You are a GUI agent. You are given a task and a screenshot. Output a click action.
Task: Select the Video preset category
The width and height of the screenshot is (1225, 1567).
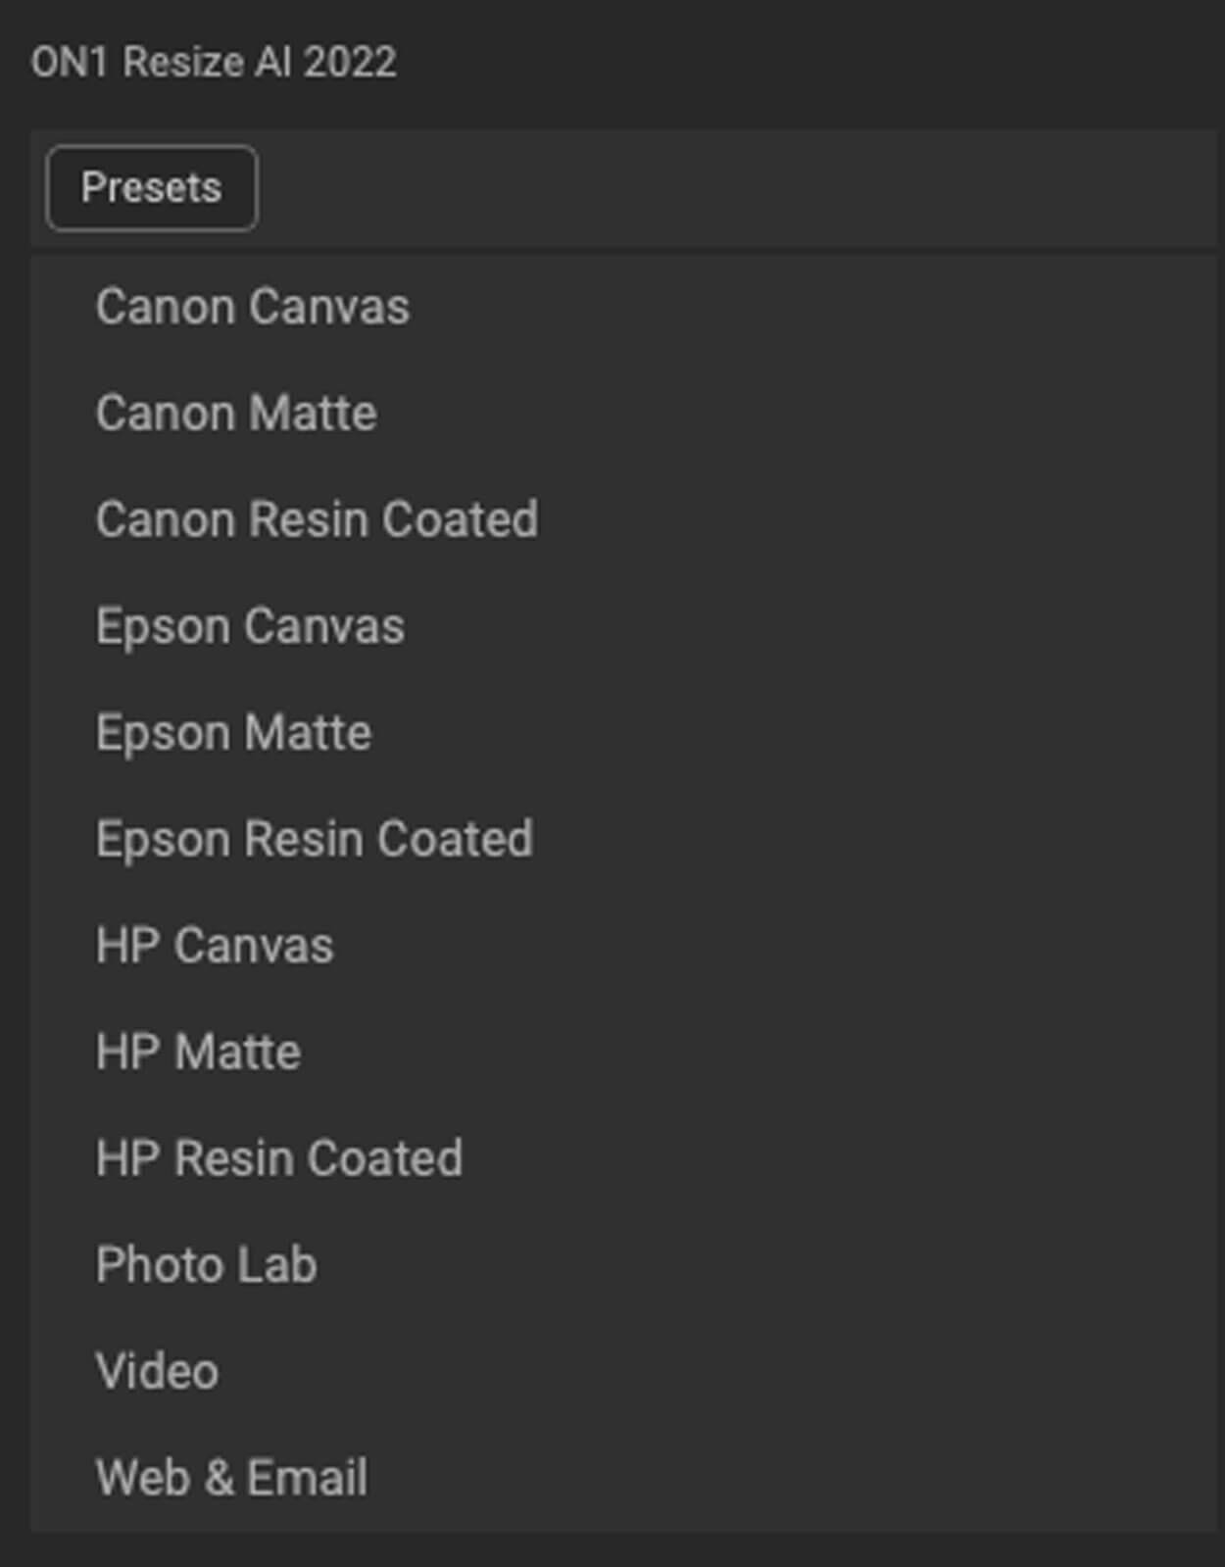click(x=157, y=1371)
